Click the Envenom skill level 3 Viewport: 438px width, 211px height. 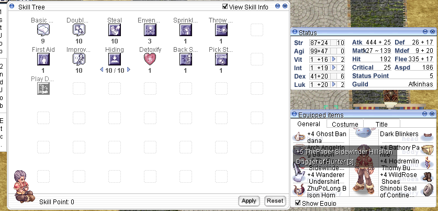[x=150, y=41]
